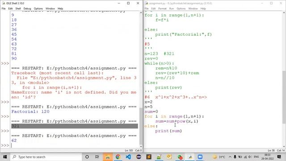
Task: Open Window menu in assignment.py editor
Action: click(193, 8)
